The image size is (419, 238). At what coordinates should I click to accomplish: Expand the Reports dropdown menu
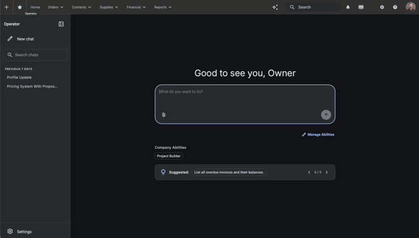[163, 7]
